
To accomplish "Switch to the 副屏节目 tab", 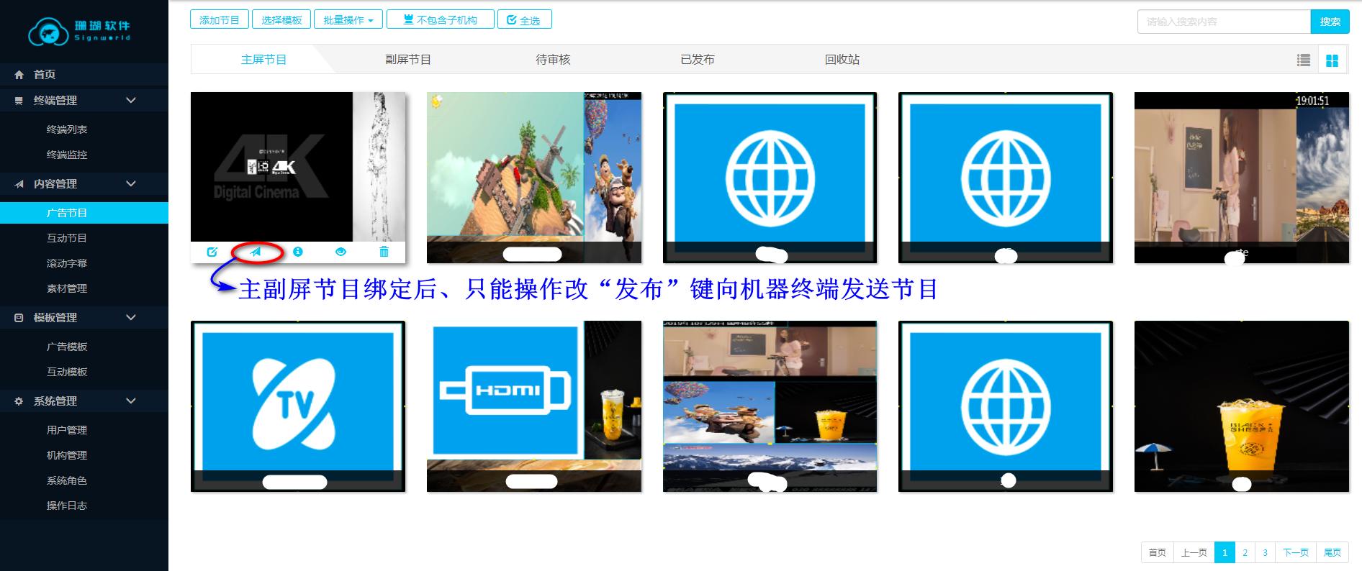I will [x=408, y=60].
